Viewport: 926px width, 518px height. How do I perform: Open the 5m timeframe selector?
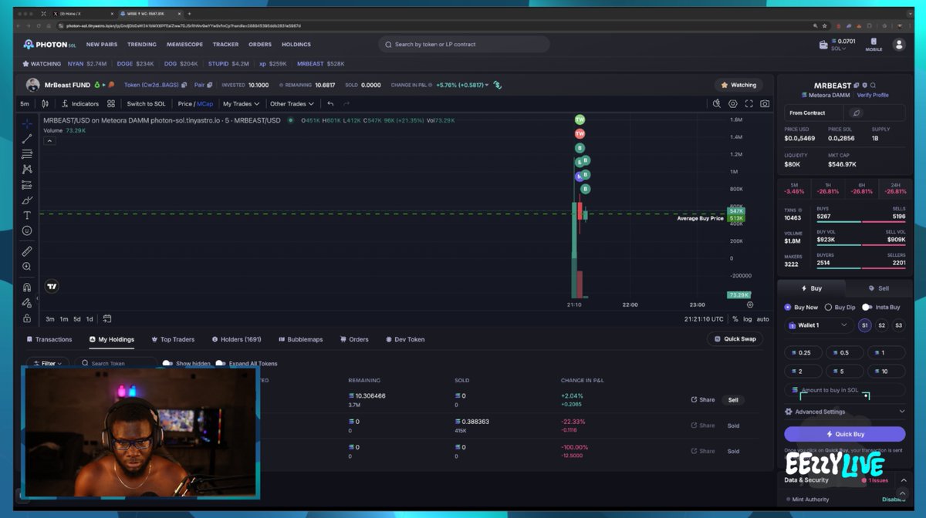pos(25,103)
